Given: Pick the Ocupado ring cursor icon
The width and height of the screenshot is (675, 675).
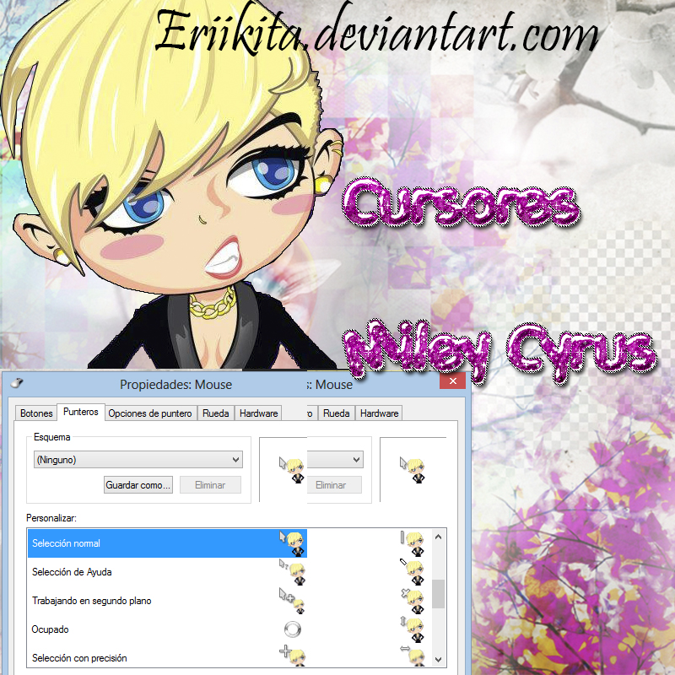Looking at the screenshot, I should coord(293,629).
